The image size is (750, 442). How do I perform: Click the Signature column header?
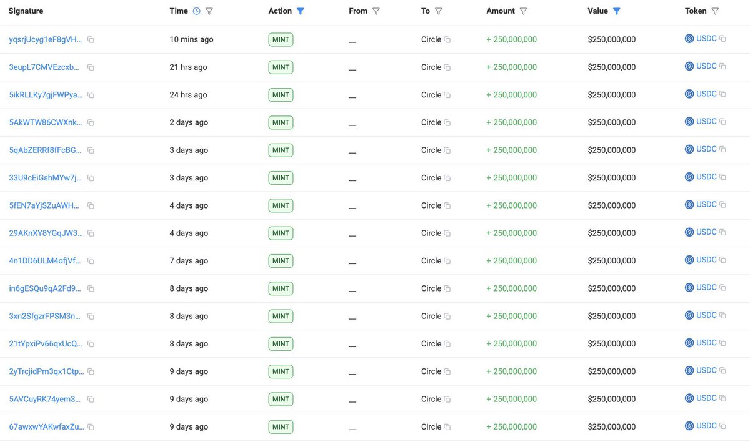click(26, 11)
